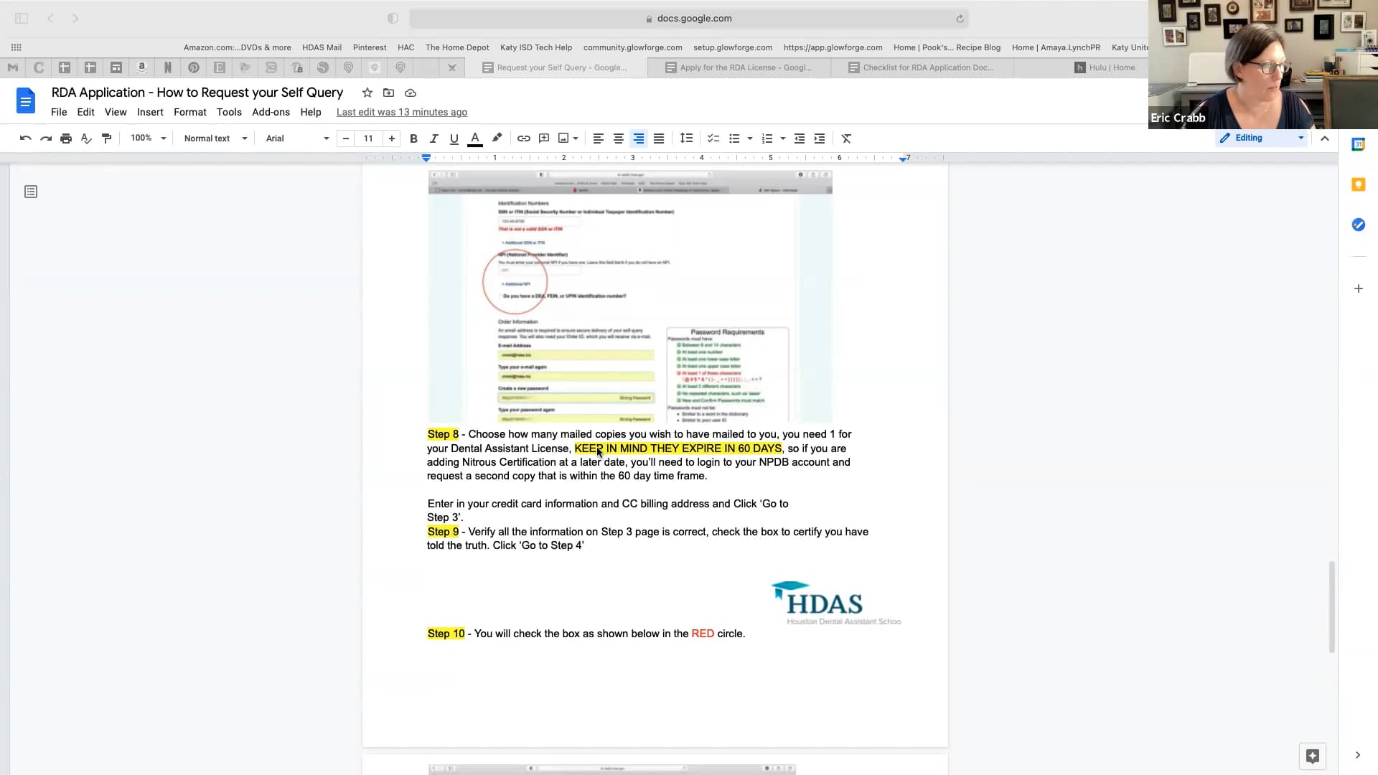
Task: Open the font size dropdown options
Action: (368, 138)
